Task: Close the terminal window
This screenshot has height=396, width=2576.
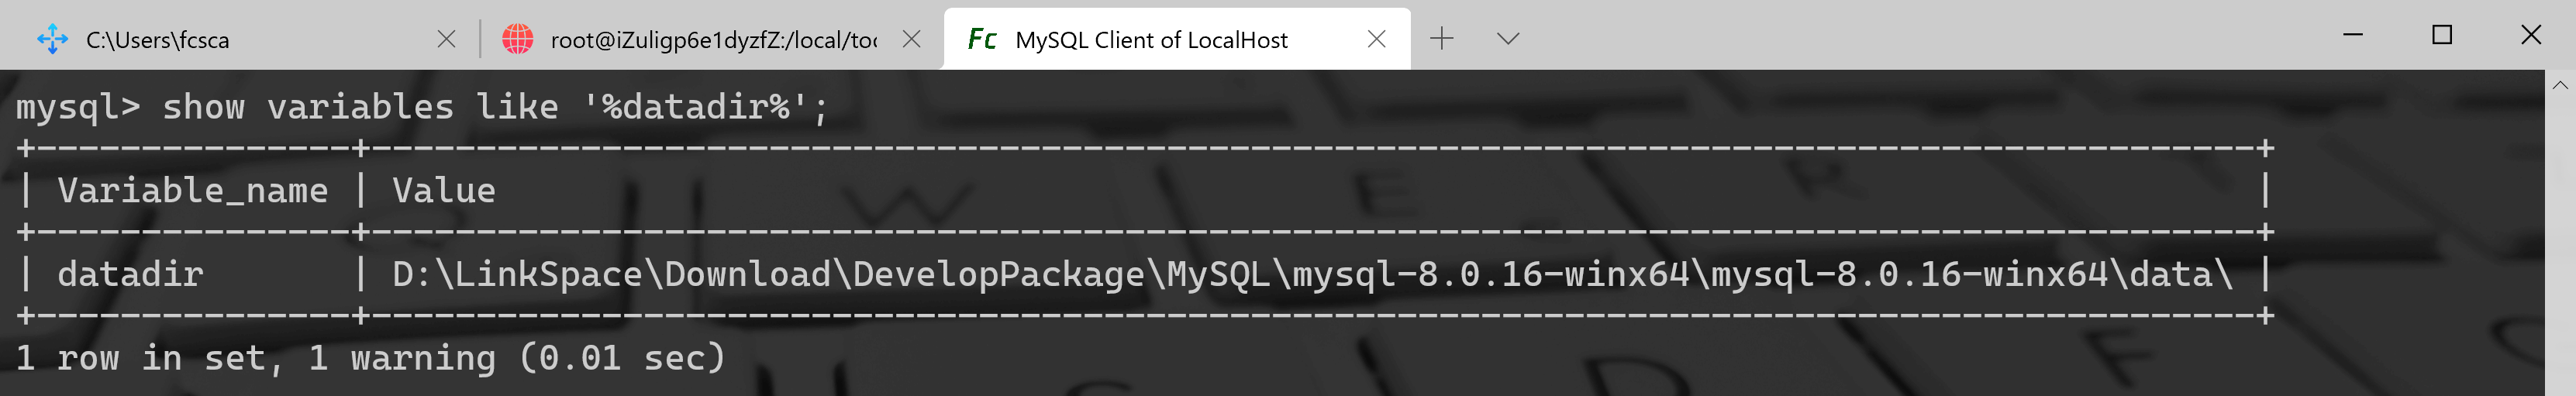Action: pos(2531,35)
